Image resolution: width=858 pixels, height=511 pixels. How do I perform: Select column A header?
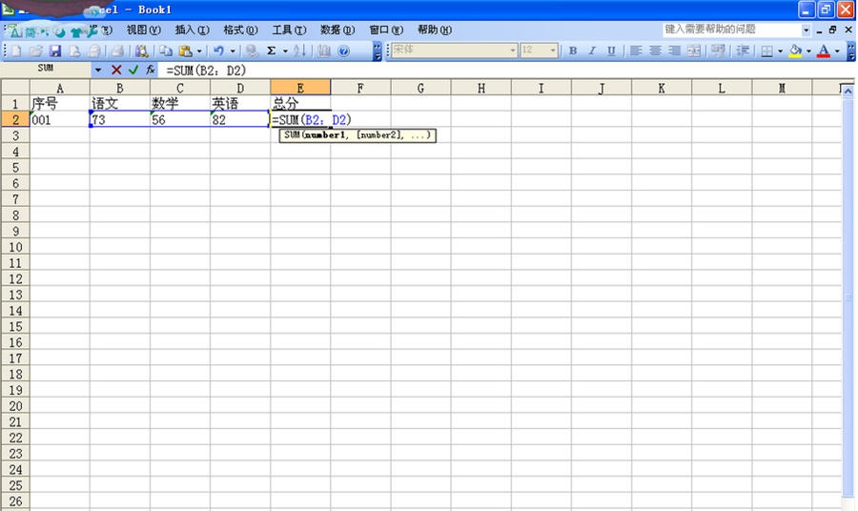pos(60,88)
